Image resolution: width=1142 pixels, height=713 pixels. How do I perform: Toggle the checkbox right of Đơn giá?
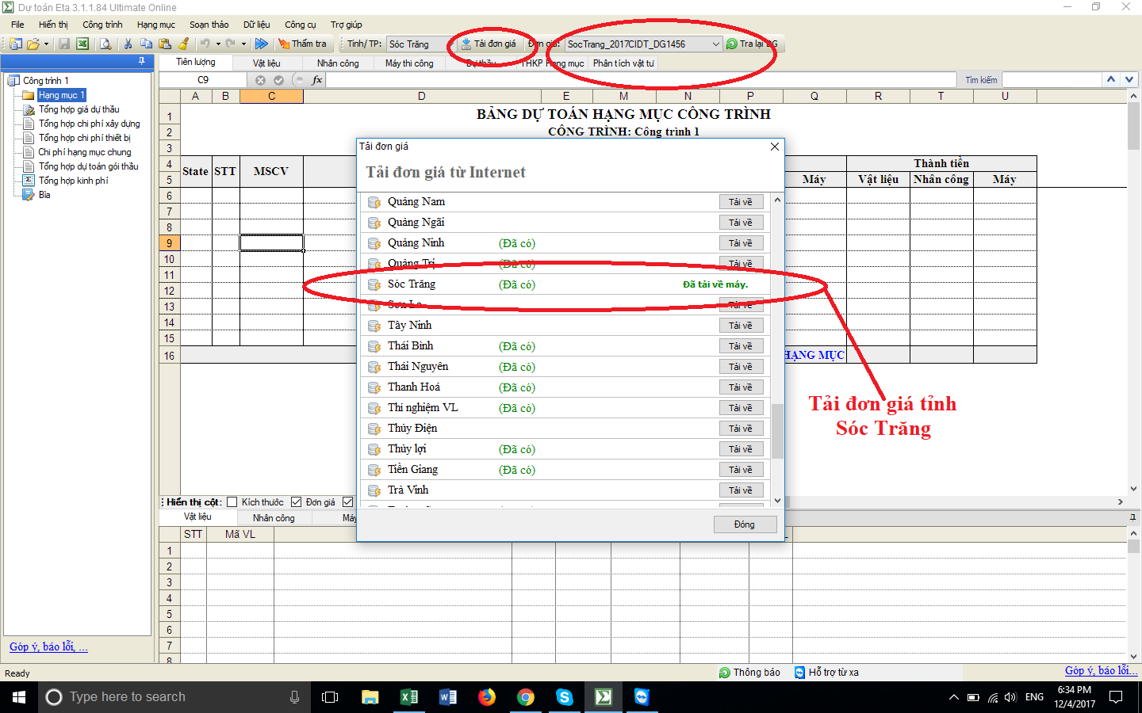tap(347, 502)
